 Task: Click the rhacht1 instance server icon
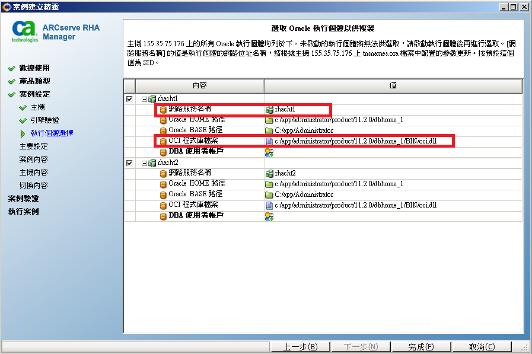(x=152, y=99)
